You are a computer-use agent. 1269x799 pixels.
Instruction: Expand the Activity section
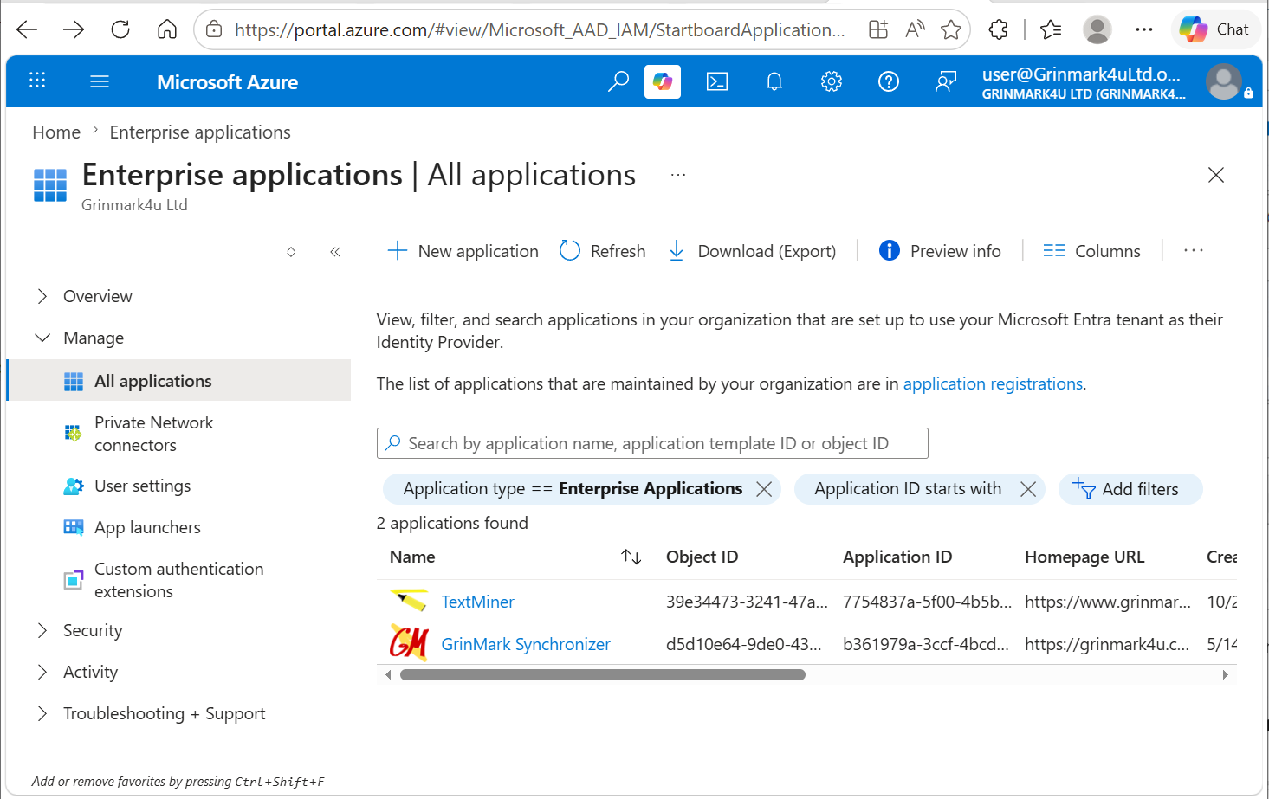click(42, 672)
